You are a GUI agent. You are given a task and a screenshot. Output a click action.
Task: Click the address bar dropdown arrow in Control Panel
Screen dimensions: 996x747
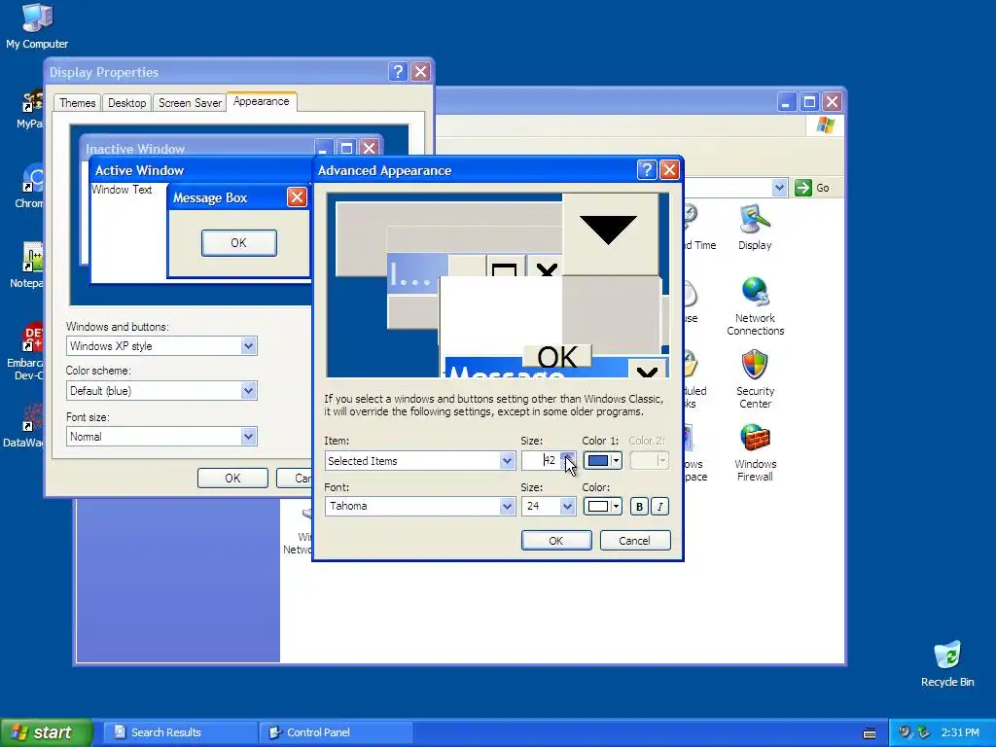[x=779, y=188]
